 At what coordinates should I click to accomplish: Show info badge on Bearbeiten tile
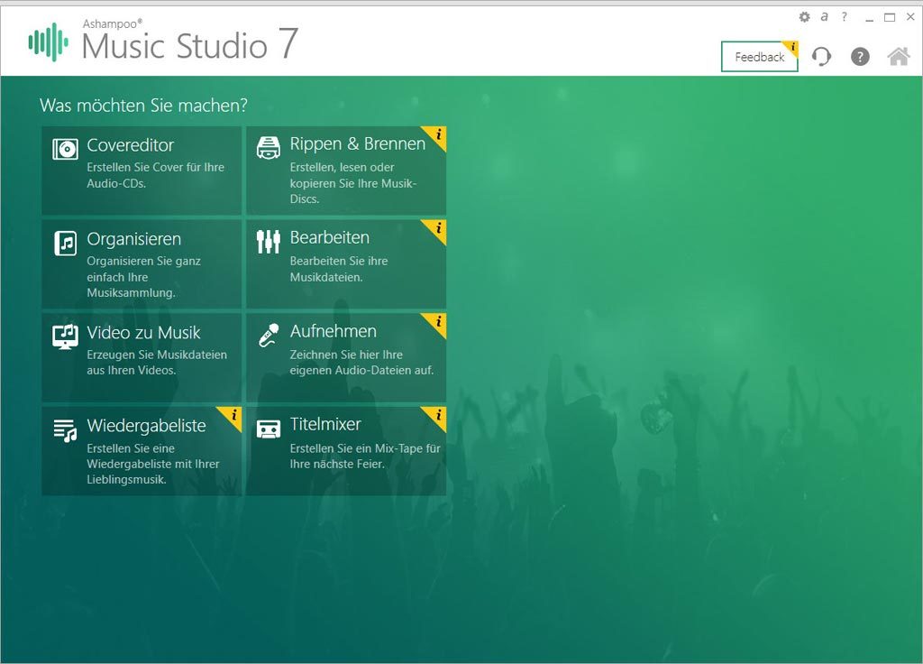pyautogui.click(x=437, y=228)
